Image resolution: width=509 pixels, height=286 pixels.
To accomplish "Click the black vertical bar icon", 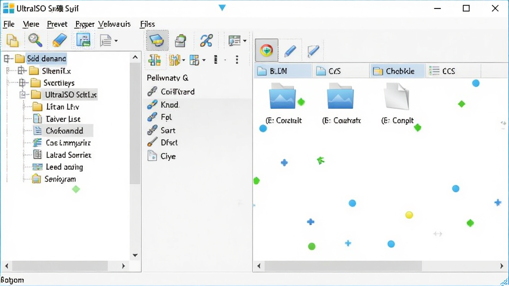I will 216,60.
